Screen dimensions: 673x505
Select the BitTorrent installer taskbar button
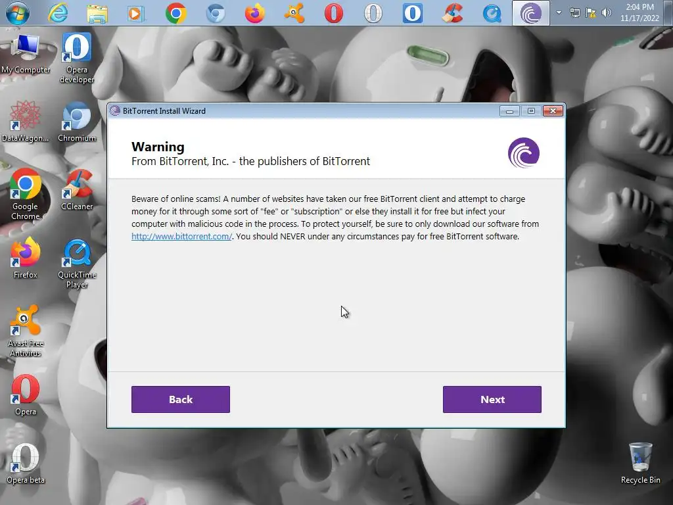[x=531, y=13]
